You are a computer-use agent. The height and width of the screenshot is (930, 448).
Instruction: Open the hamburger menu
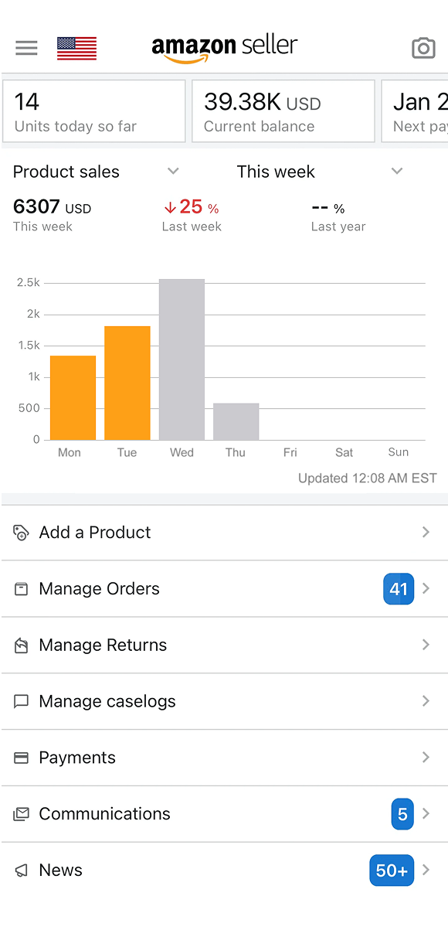click(26, 48)
